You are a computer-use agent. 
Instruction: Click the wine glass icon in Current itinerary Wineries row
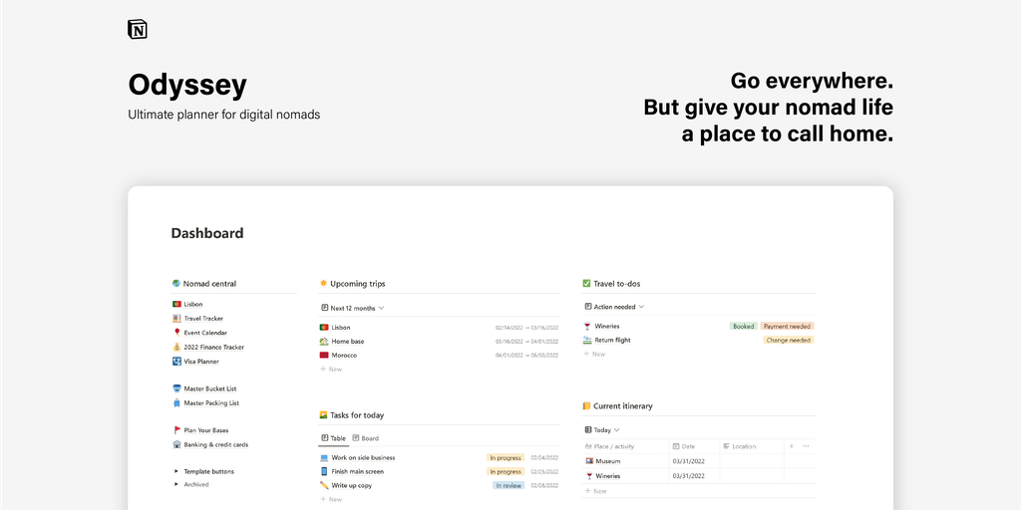tap(589, 475)
